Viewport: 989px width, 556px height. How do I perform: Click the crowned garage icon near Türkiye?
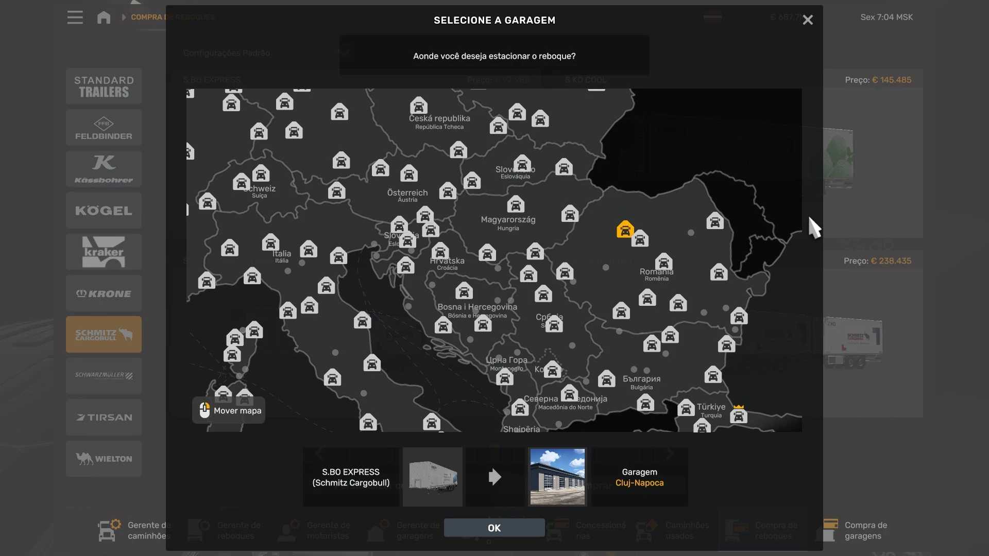tap(738, 415)
